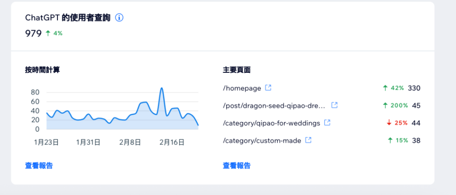Click the info icon beside ChatGPT 的使用者查詢

click(119, 18)
